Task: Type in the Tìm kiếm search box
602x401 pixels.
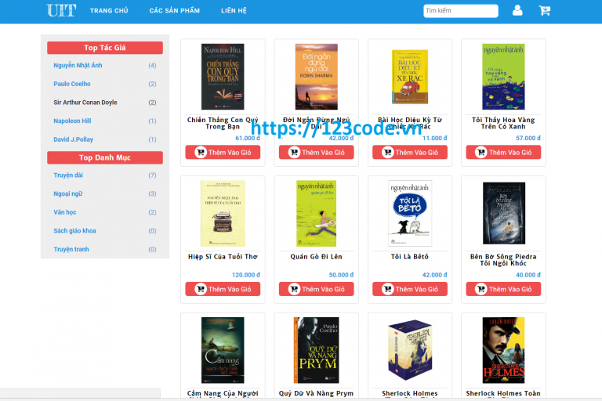Action: [x=460, y=11]
